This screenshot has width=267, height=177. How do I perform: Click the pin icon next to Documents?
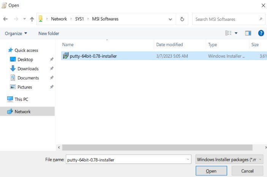52,78
